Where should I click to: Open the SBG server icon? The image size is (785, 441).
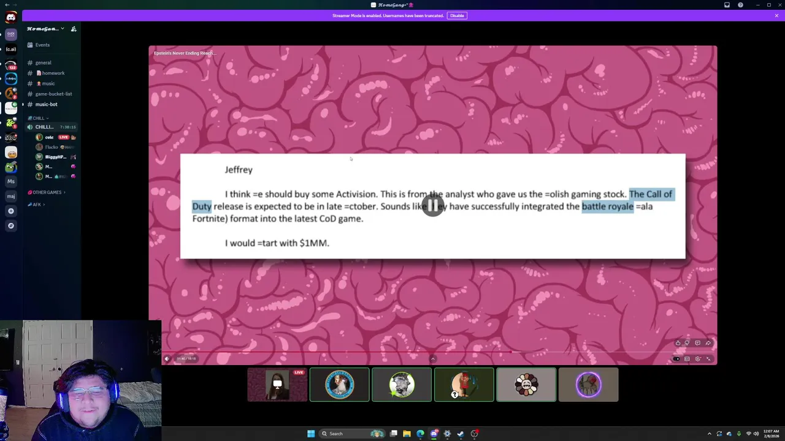(x=10, y=137)
